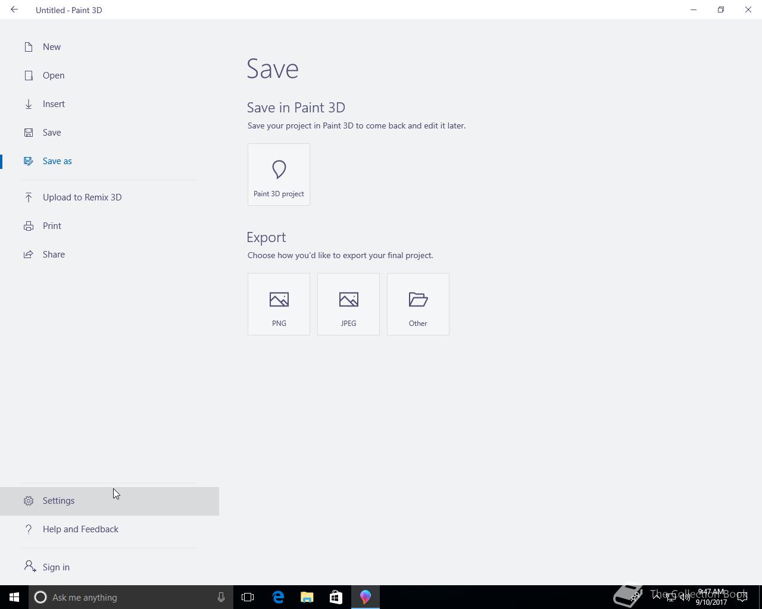Click Sign in
The width and height of the screenshot is (762, 609).
click(110, 567)
